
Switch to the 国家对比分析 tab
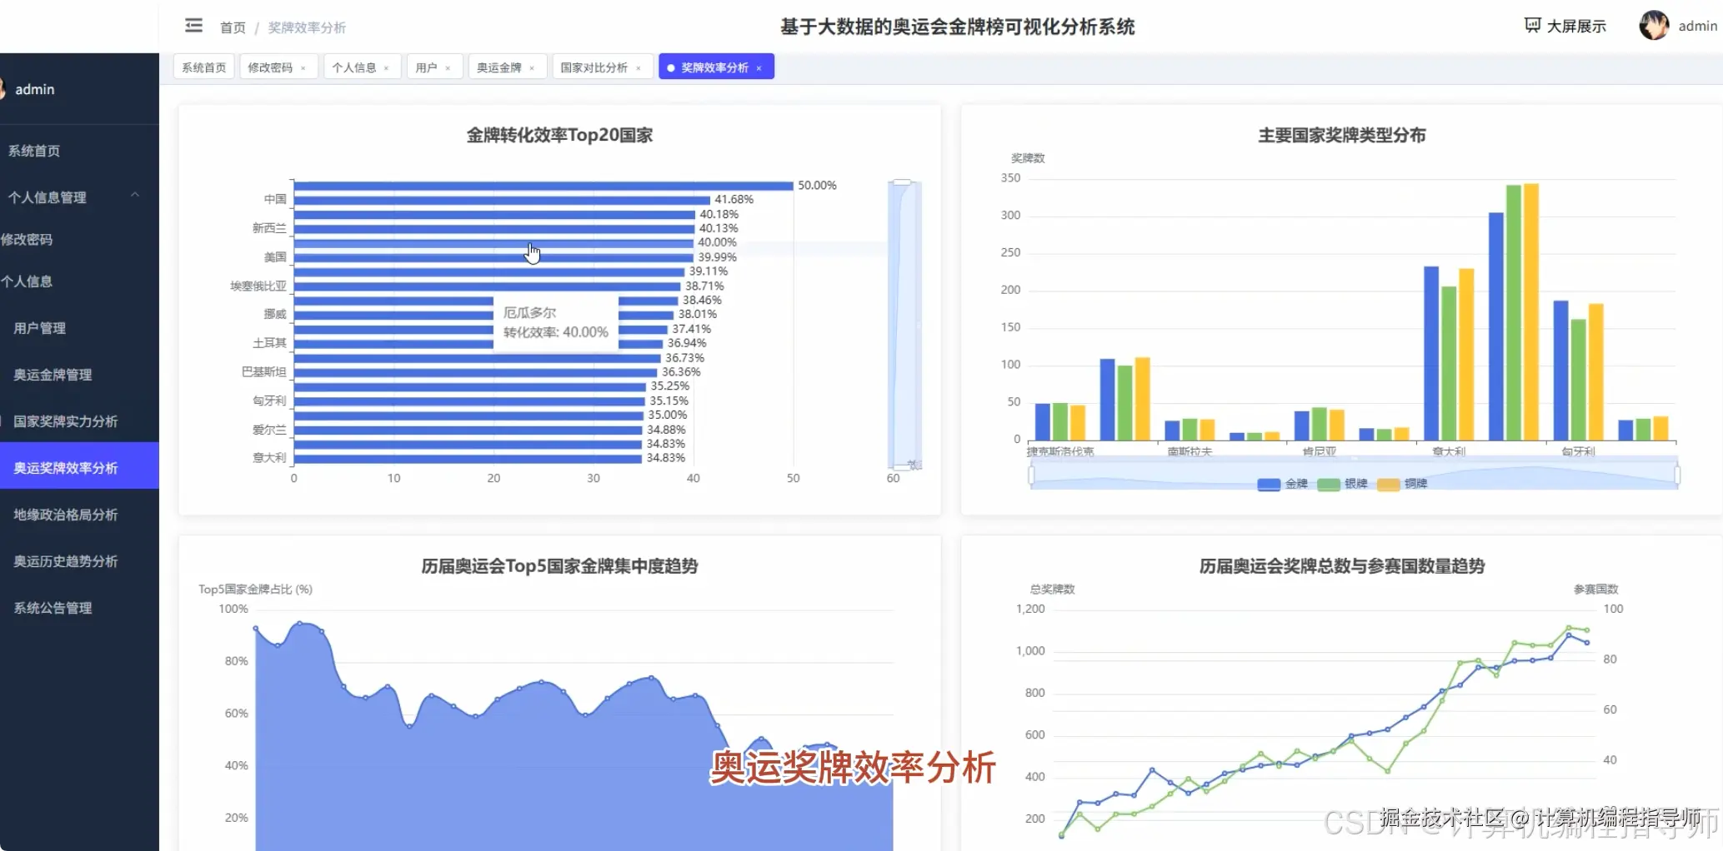(594, 67)
